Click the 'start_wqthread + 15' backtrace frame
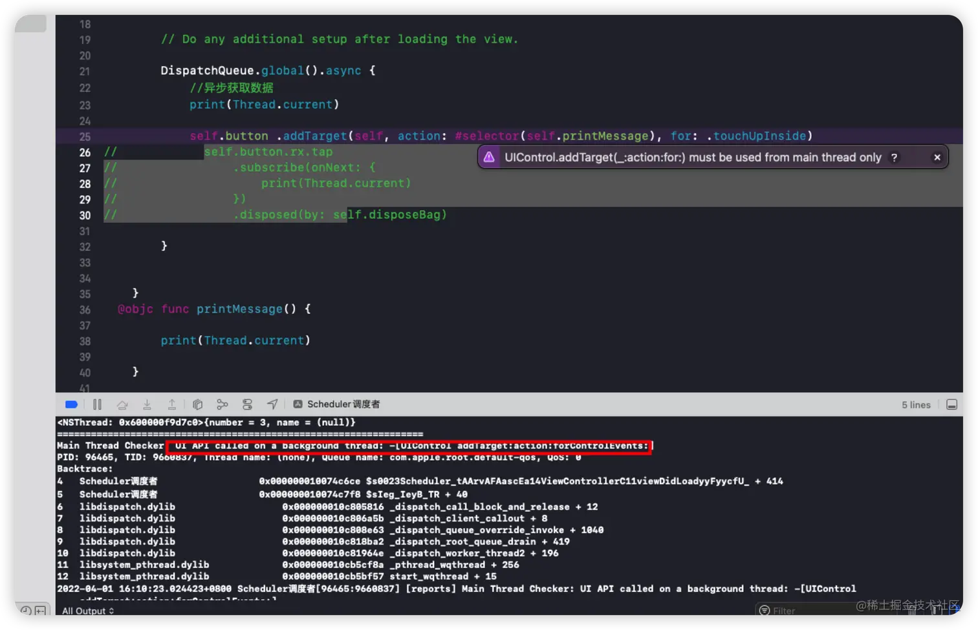 443,576
